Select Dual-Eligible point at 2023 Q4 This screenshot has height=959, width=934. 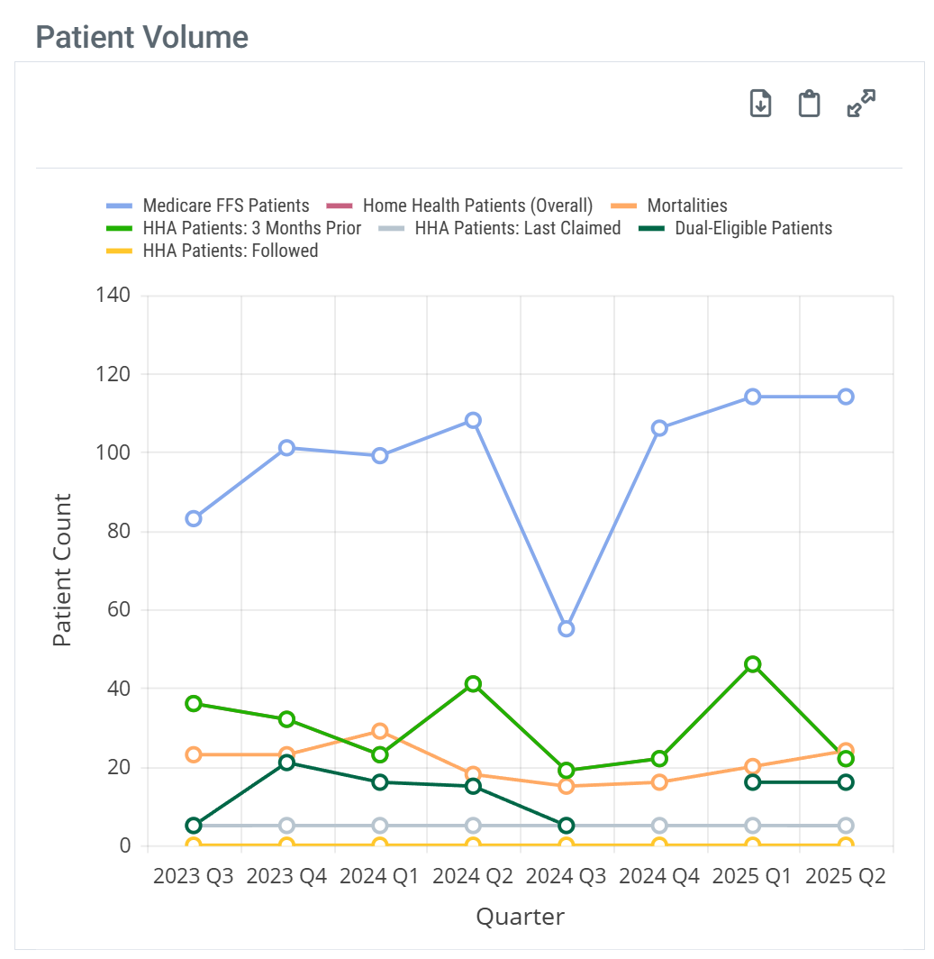286,763
